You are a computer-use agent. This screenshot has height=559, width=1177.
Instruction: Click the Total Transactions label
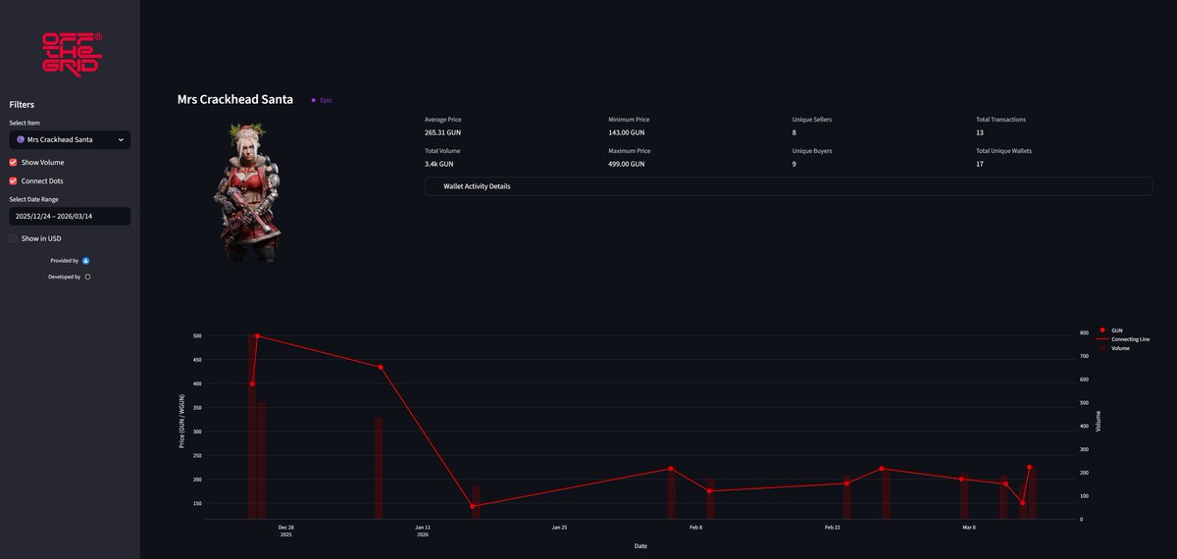[x=1000, y=120]
